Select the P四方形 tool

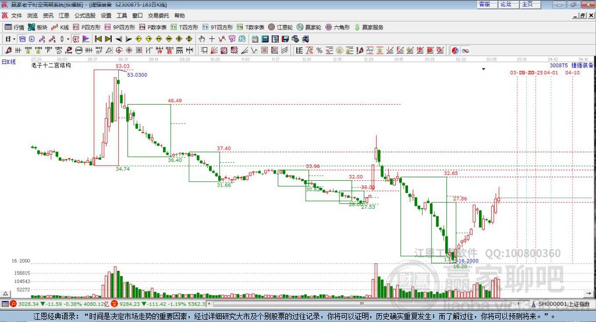pyautogui.click(x=87, y=27)
